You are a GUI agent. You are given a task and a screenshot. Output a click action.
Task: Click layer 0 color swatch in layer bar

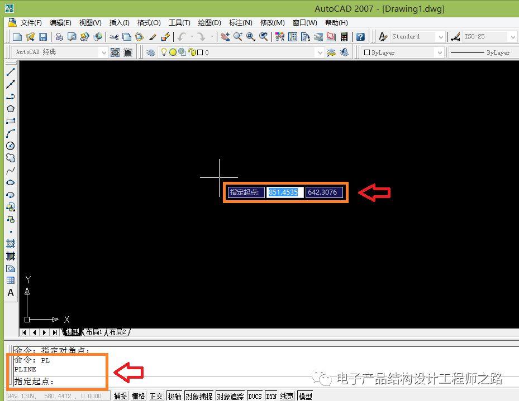tap(200, 52)
